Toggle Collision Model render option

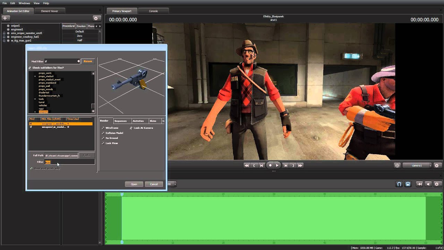coord(103,133)
